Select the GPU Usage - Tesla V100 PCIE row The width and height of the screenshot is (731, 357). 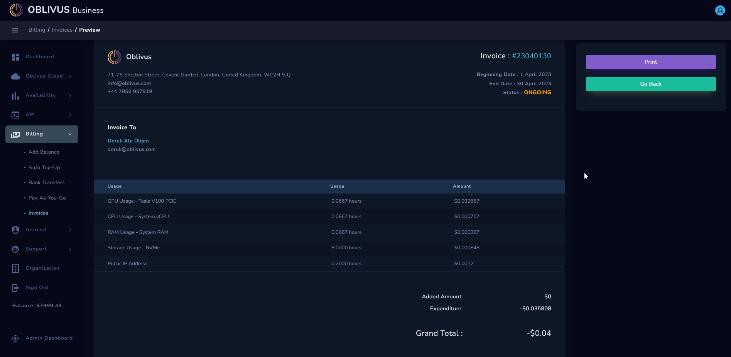329,201
